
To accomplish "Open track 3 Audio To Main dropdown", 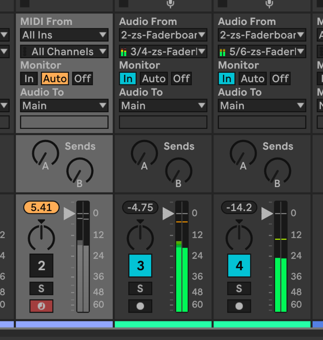I will pyautogui.click(x=163, y=106).
